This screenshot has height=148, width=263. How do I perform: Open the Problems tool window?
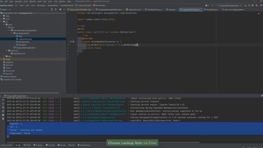pos(38,145)
